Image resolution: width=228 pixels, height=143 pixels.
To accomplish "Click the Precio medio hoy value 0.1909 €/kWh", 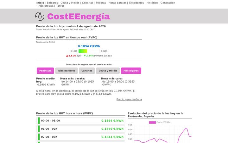I will point(46,85).
